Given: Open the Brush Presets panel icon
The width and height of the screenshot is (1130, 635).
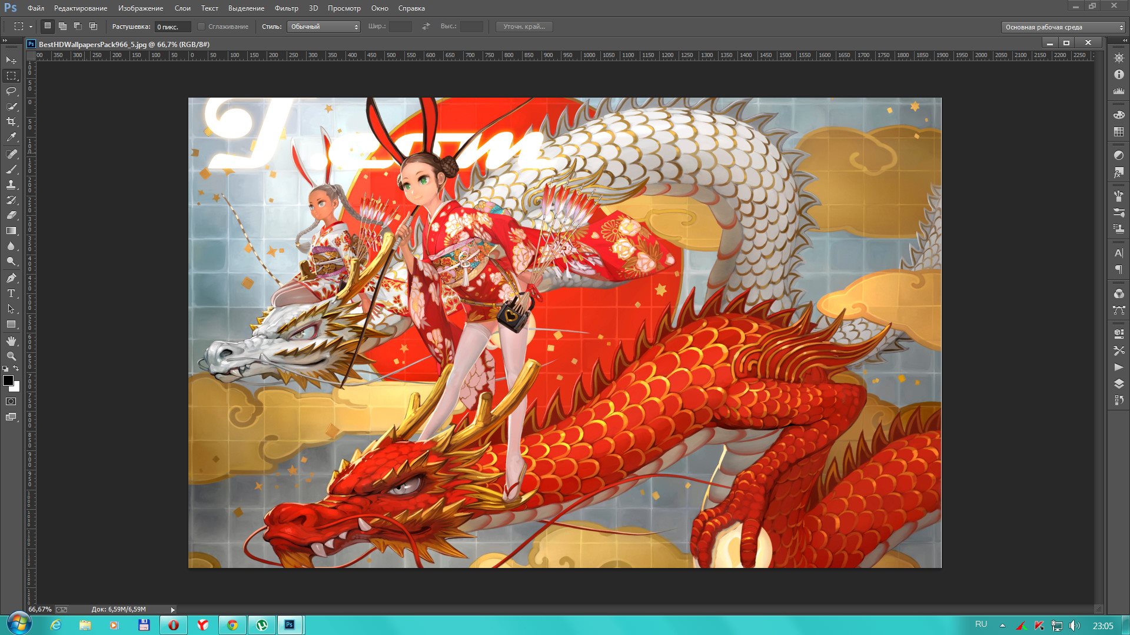Looking at the screenshot, I should [1119, 213].
